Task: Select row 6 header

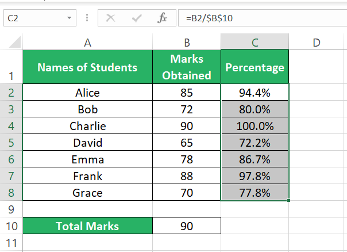Action: pyautogui.click(x=11, y=159)
